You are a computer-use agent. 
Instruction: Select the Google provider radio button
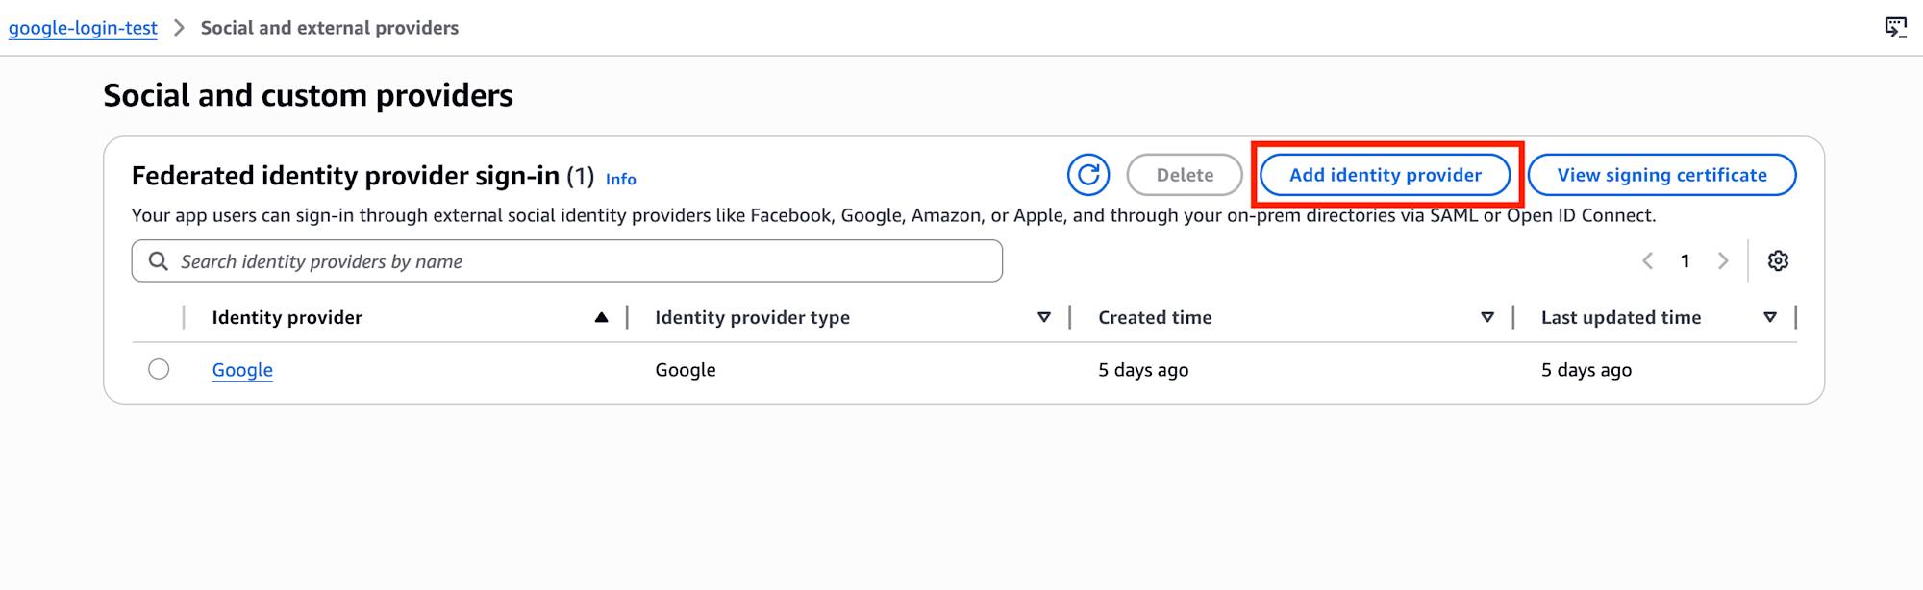[x=159, y=369]
